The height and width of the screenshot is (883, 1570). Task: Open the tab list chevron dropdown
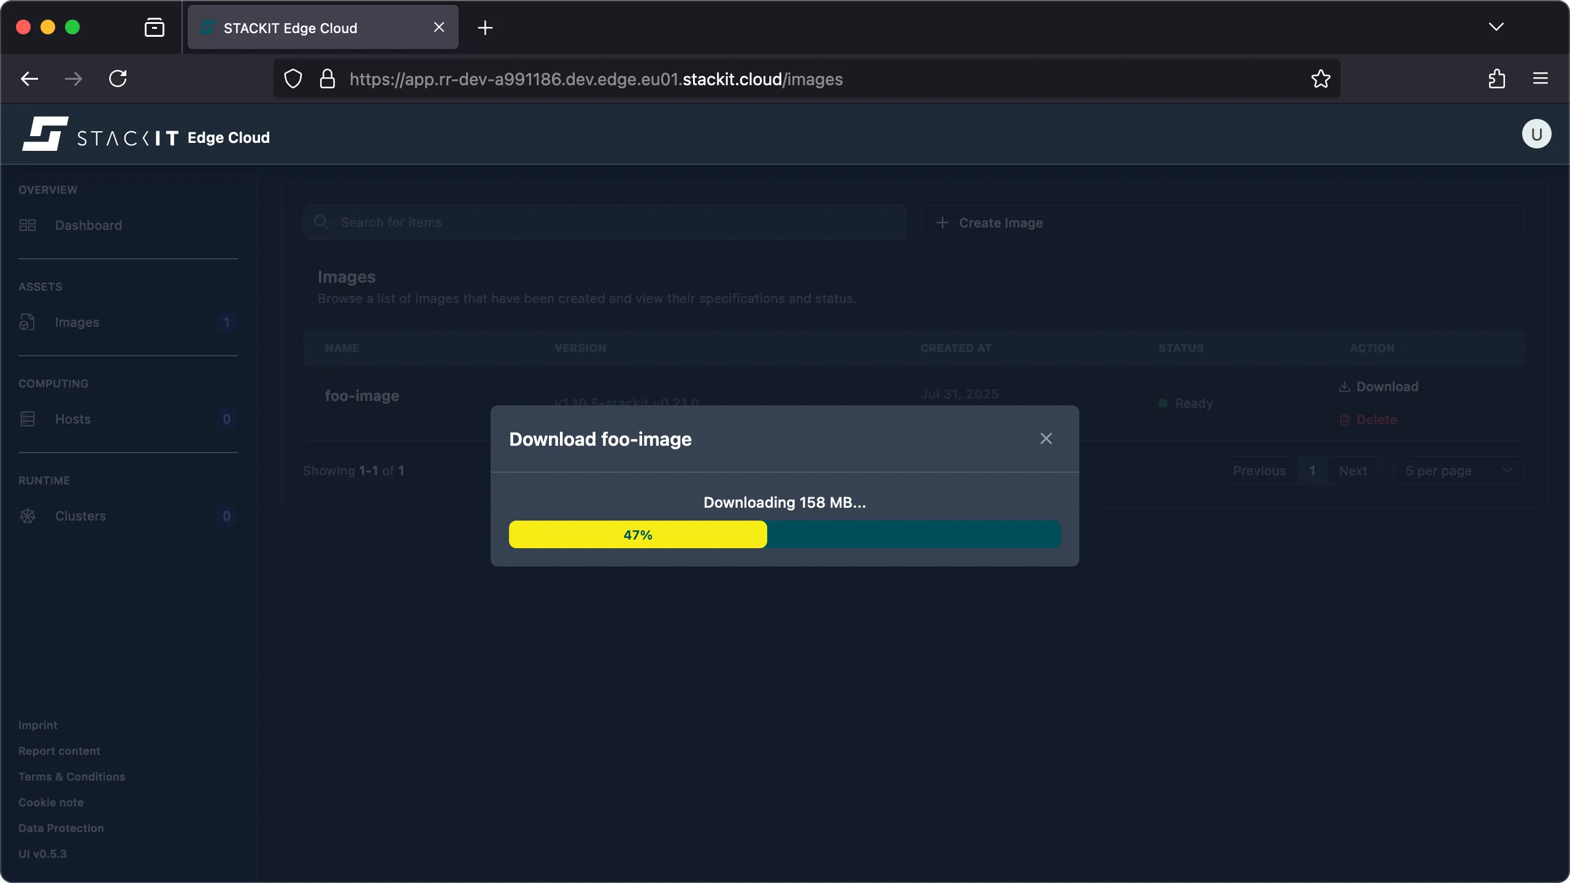[x=1496, y=27]
